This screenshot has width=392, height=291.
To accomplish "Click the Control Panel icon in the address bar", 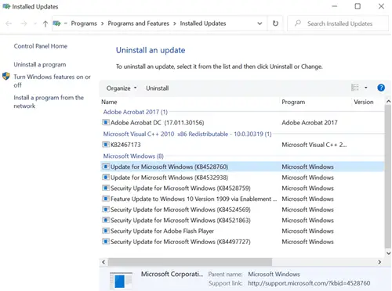I will [x=56, y=23].
